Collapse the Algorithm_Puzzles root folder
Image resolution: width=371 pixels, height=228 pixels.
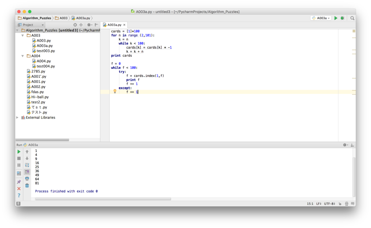tap(17, 30)
